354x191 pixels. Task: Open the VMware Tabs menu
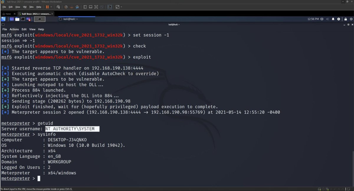tap(31, 7)
